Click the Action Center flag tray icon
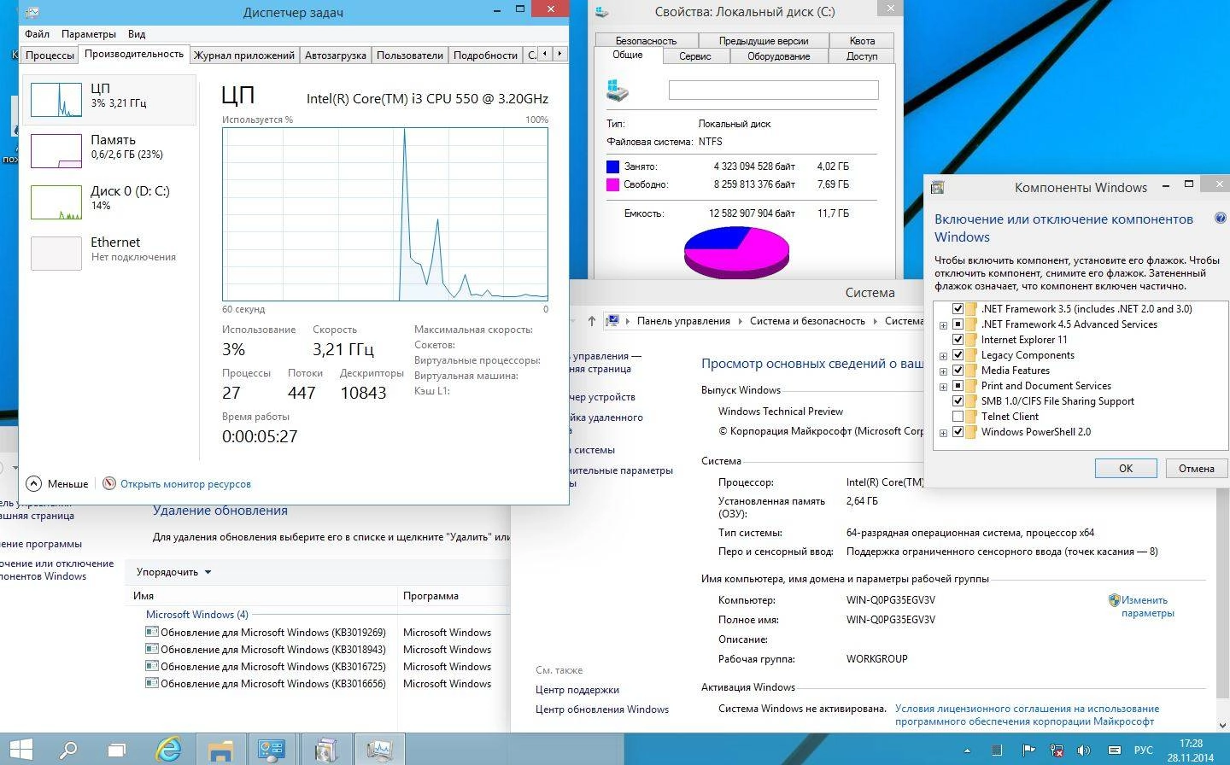1230x765 pixels. tap(1028, 750)
